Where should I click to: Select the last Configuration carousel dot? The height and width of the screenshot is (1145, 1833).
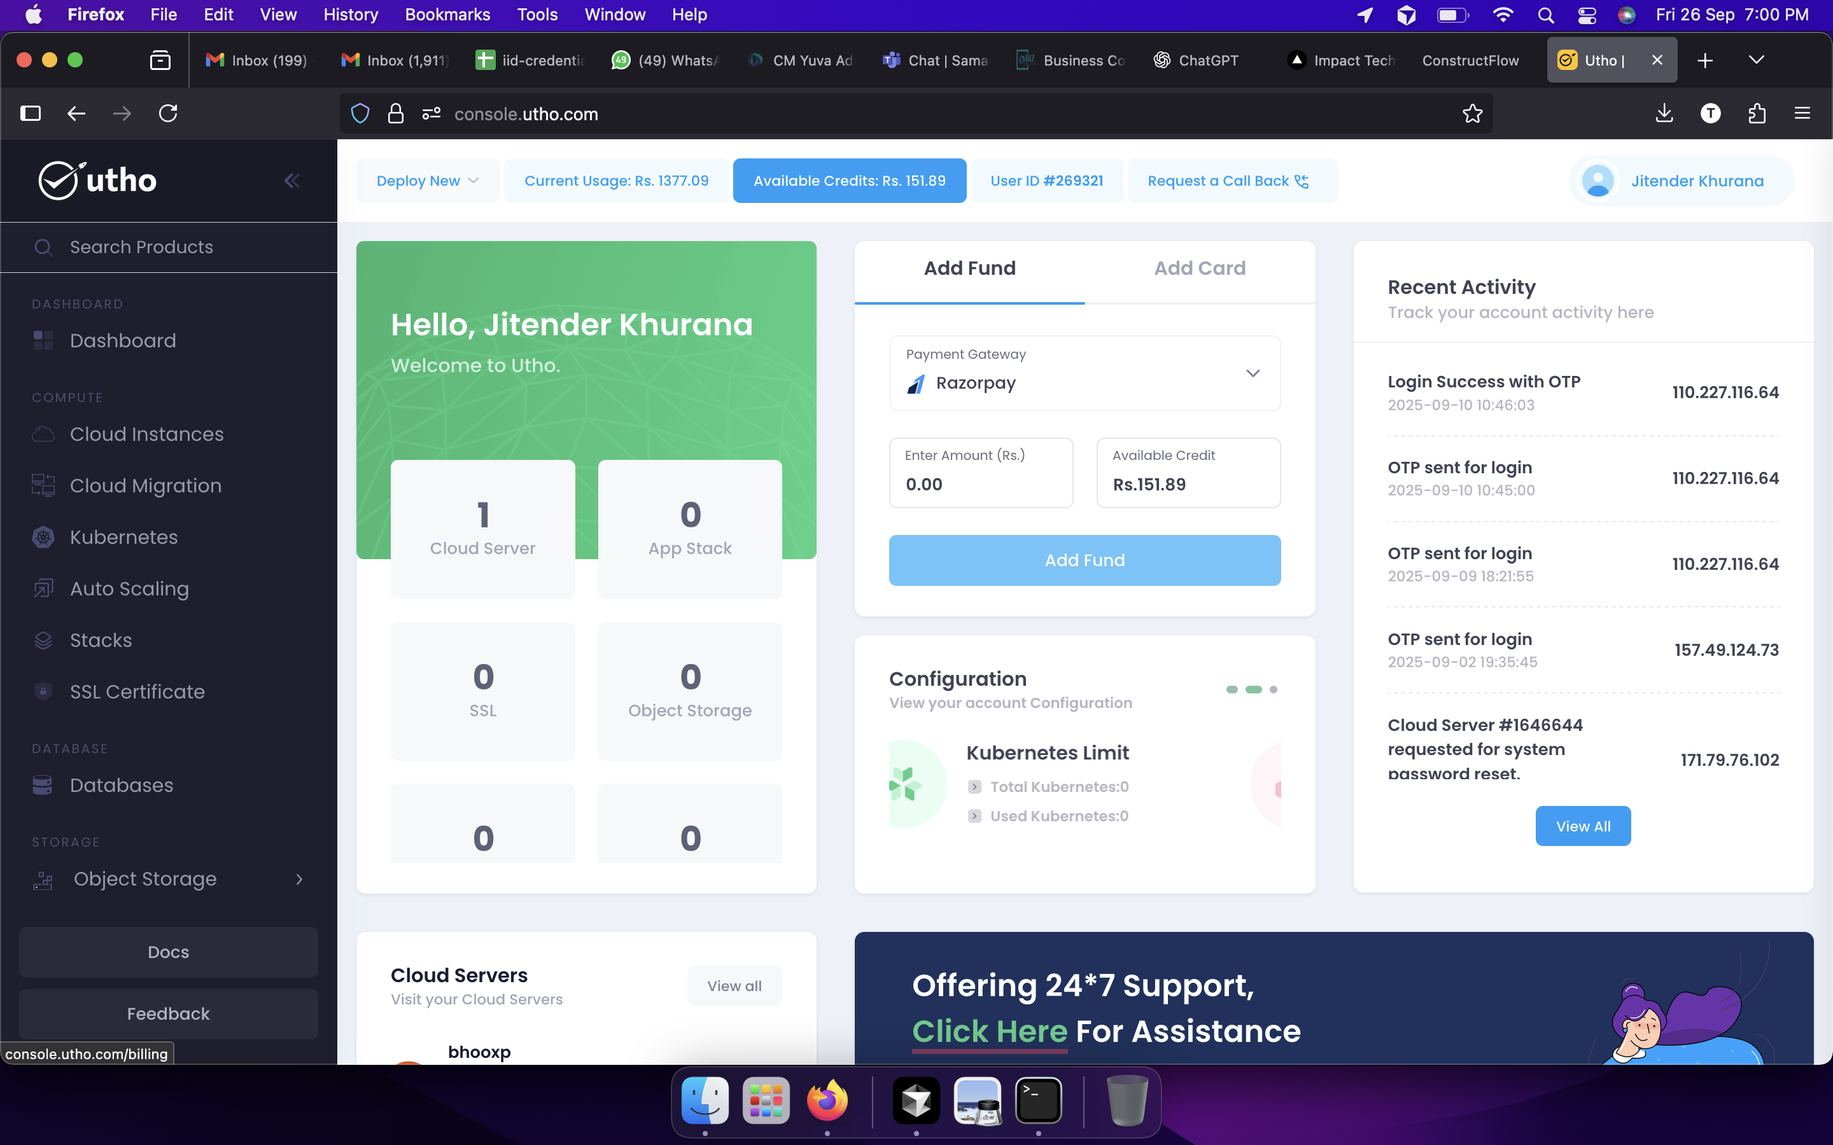click(1274, 689)
